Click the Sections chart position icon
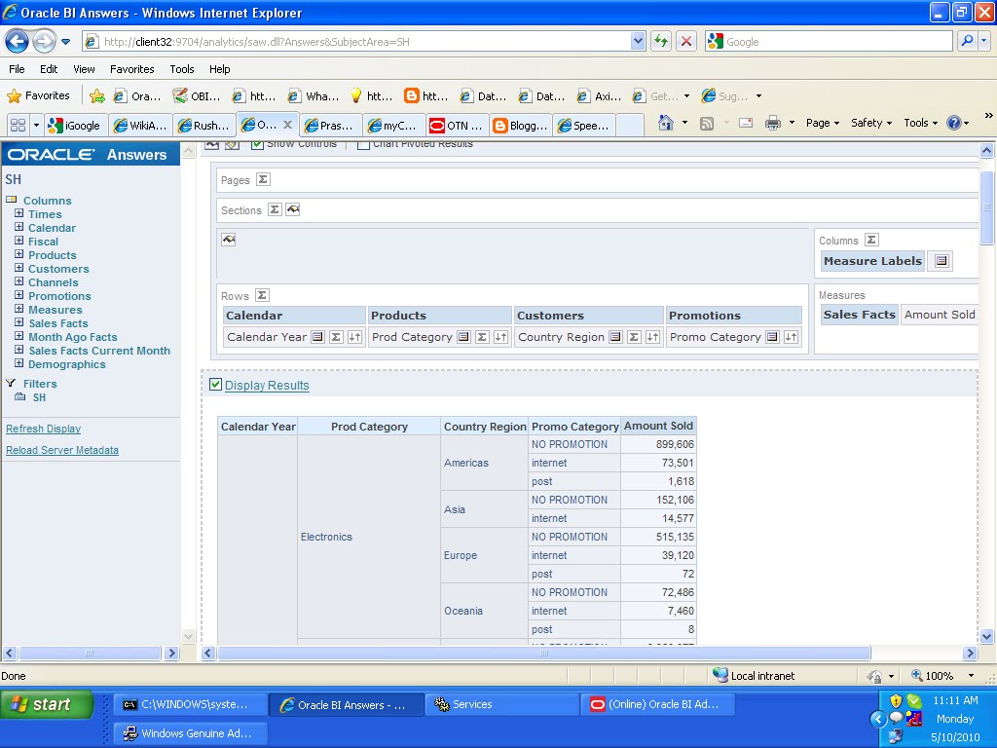Viewport: 997px width, 748px height. [292, 209]
